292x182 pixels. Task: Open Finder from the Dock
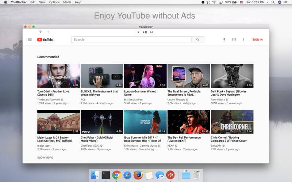[x=95, y=175]
